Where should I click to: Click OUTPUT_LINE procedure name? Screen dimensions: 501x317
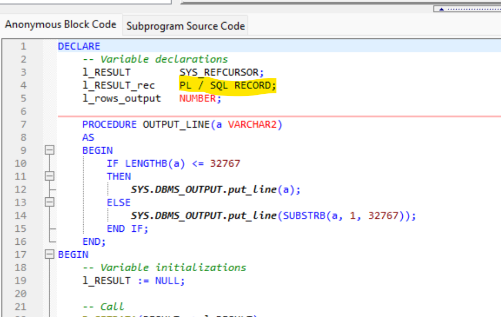coord(176,125)
